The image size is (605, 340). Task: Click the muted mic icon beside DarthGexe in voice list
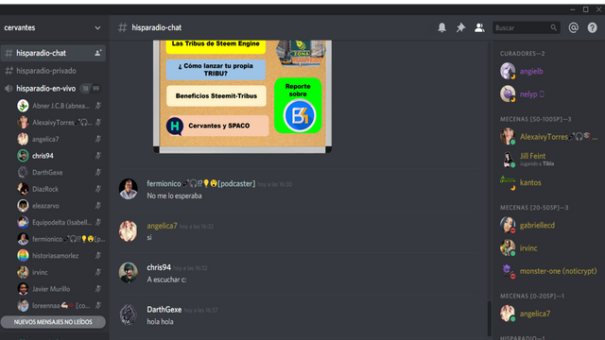(x=98, y=172)
